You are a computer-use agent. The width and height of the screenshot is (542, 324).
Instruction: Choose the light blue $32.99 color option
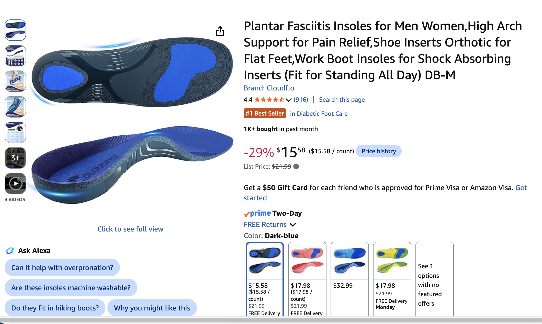pos(350,279)
